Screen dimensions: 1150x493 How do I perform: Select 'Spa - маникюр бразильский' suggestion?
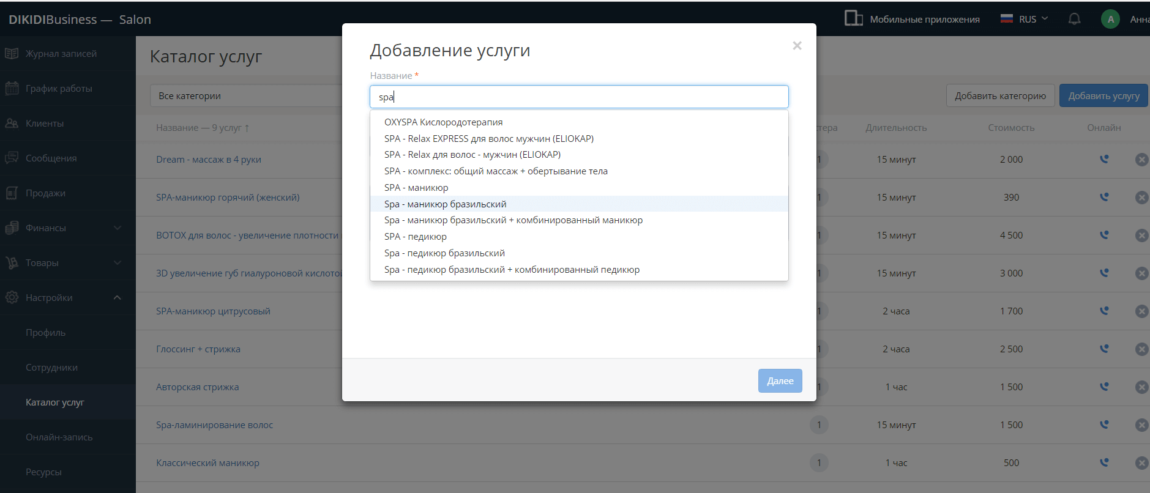click(445, 204)
